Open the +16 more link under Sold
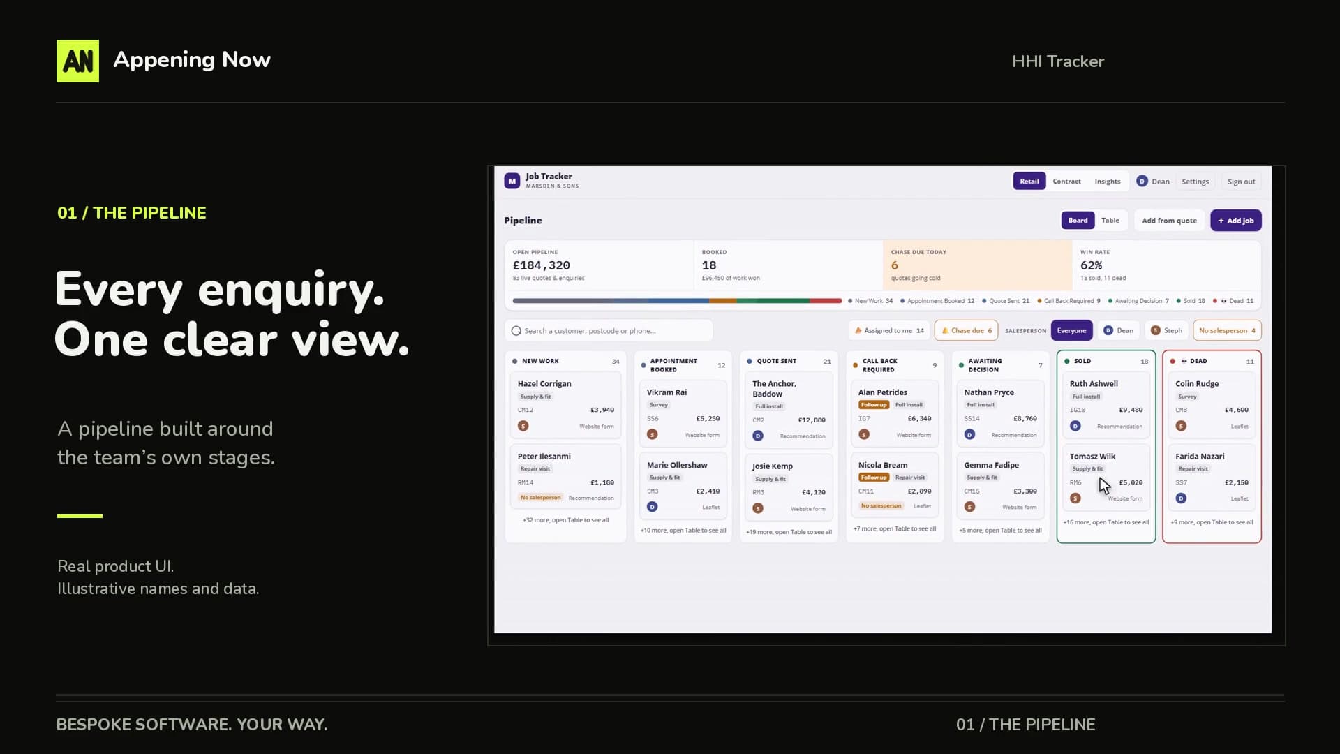 (1106, 522)
